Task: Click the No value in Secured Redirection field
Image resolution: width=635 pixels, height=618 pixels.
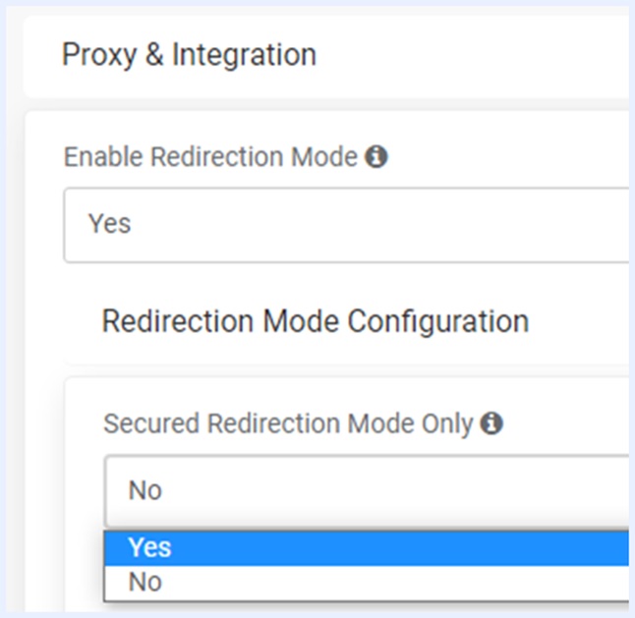Action: 145,490
